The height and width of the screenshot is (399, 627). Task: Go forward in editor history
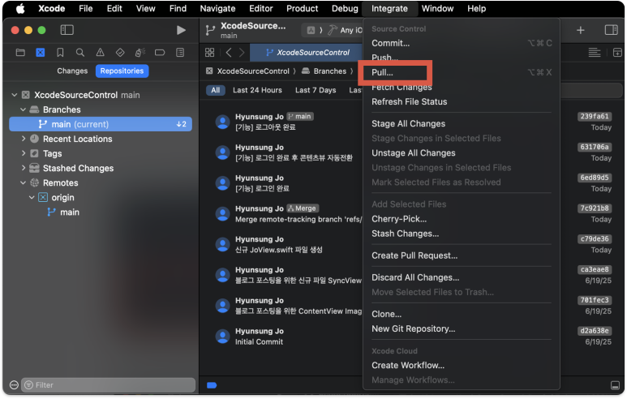click(x=242, y=53)
